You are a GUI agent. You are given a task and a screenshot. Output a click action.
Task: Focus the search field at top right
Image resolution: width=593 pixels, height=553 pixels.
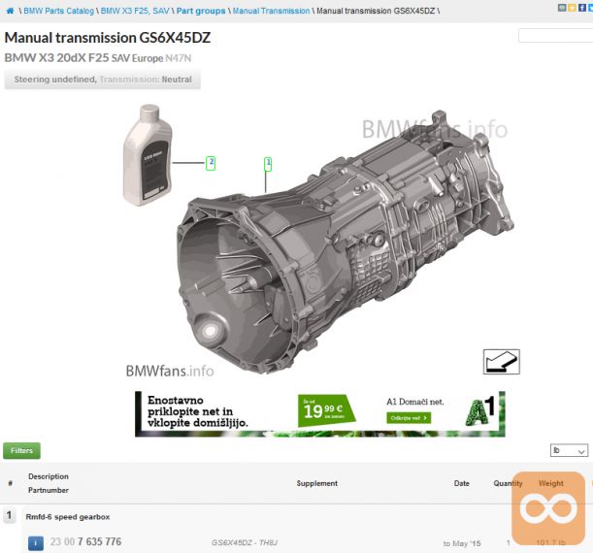coord(555,36)
